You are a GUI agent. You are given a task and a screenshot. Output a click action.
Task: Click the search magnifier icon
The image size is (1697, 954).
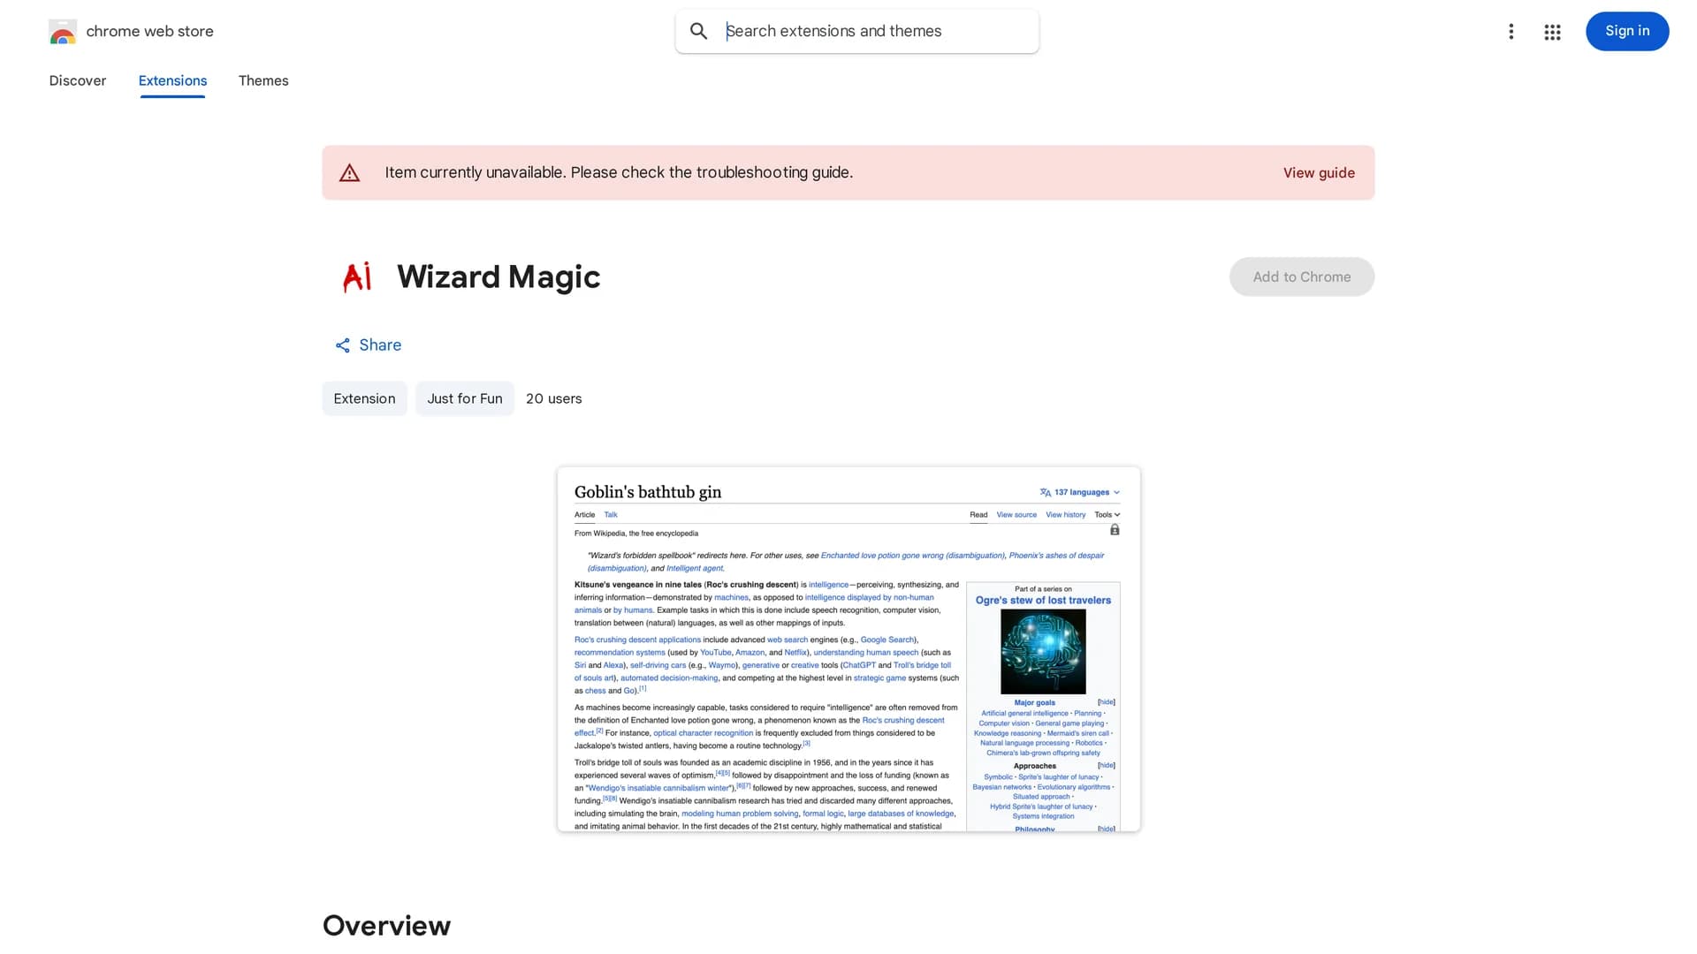pyautogui.click(x=699, y=31)
